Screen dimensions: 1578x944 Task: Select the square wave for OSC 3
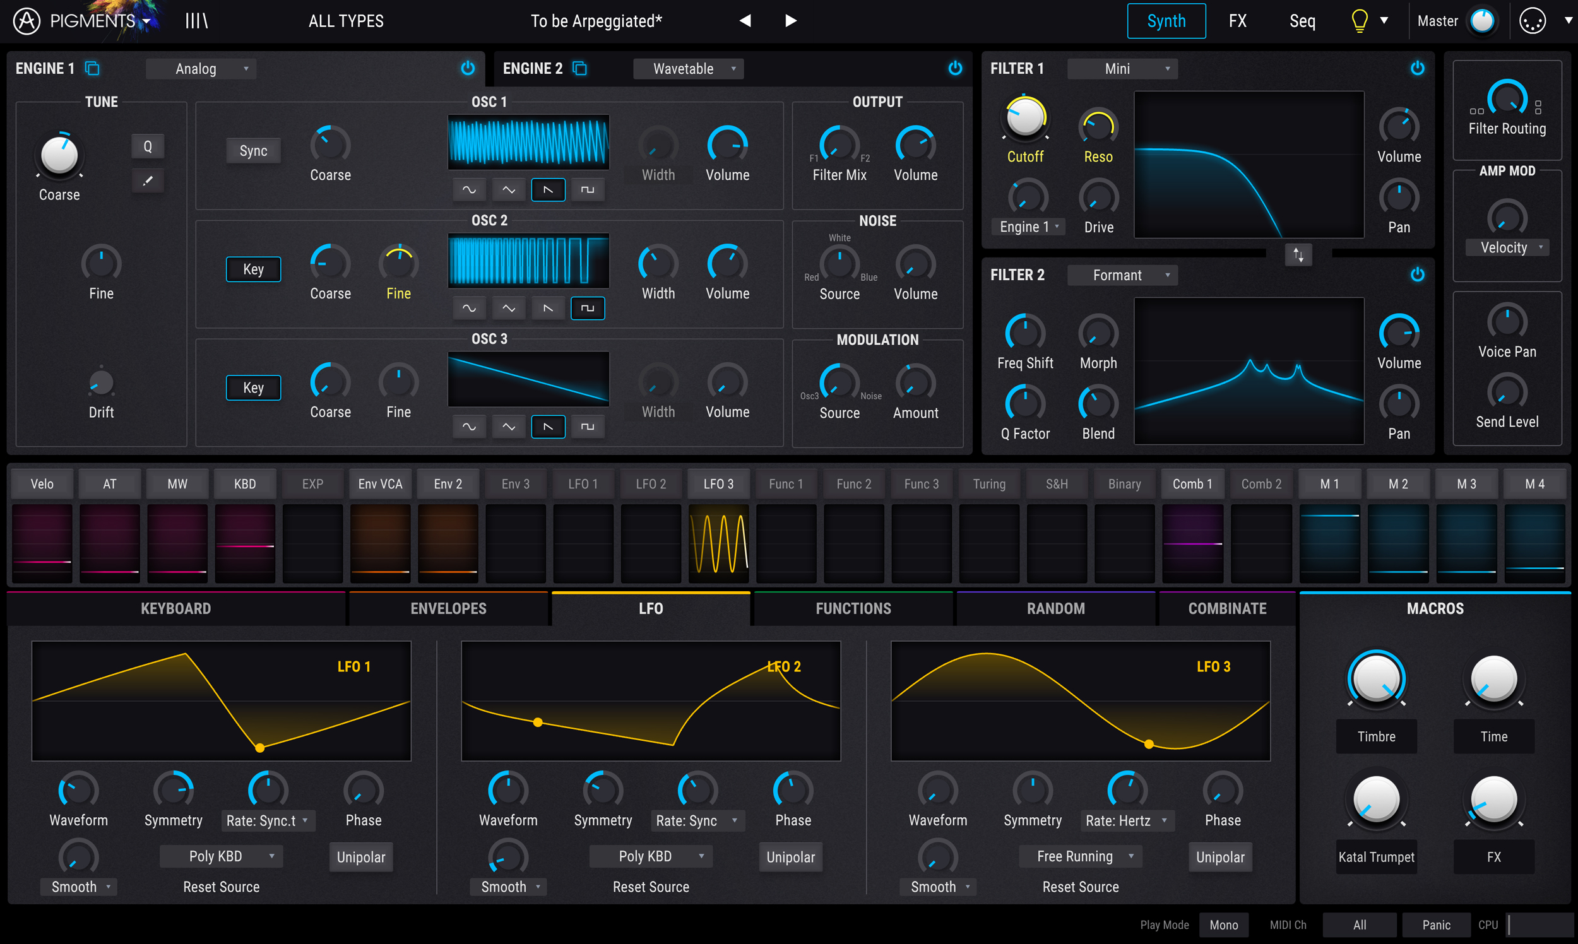(x=587, y=427)
